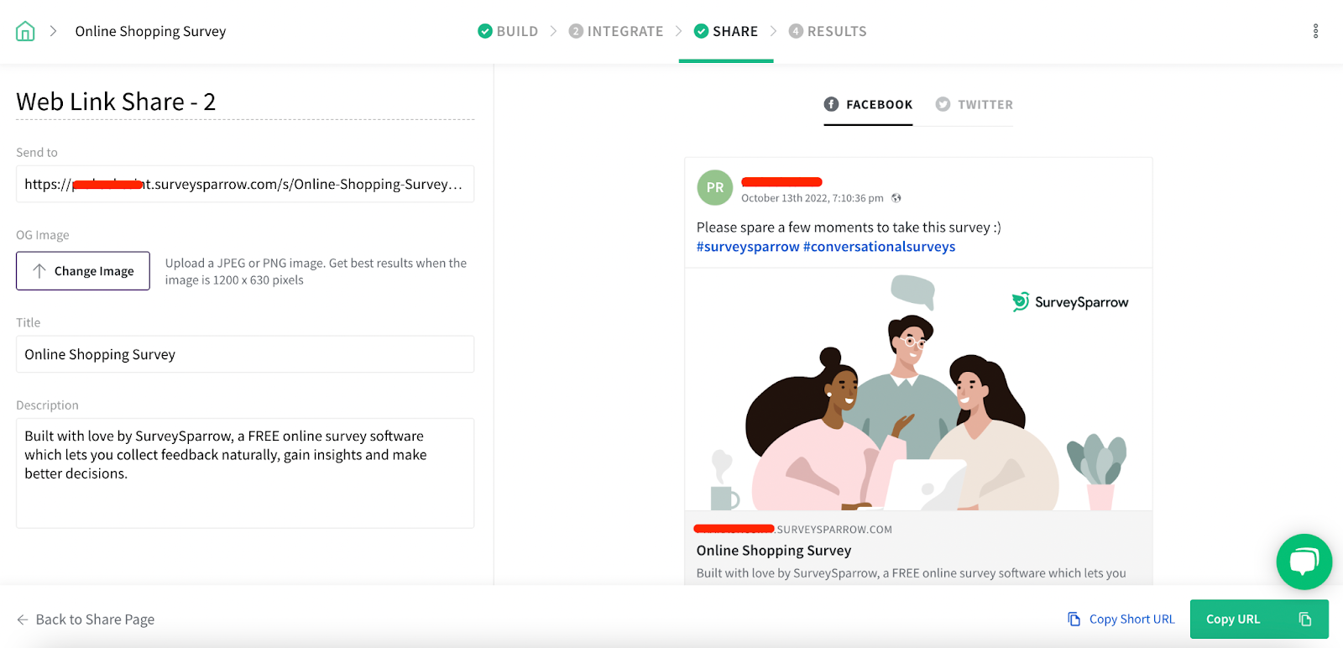Click the Twitter bird icon in preview tabs
Viewport: 1343px width, 648px height.
(943, 104)
